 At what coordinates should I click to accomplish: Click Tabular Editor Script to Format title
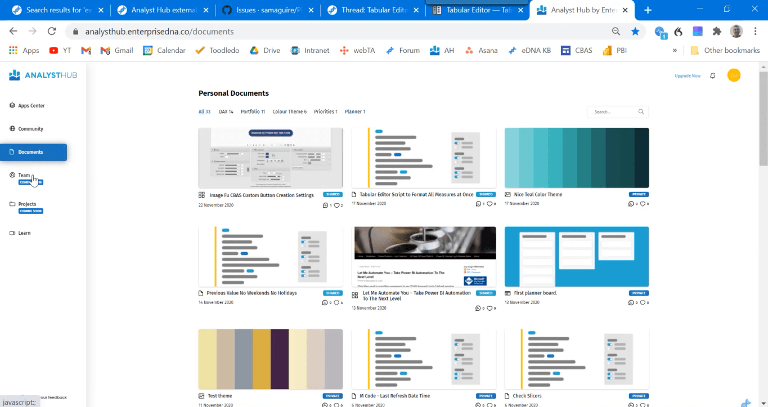point(416,195)
